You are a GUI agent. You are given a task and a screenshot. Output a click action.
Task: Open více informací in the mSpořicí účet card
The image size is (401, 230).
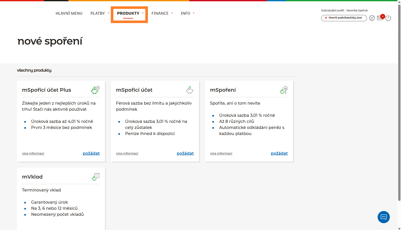coord(127,154)
